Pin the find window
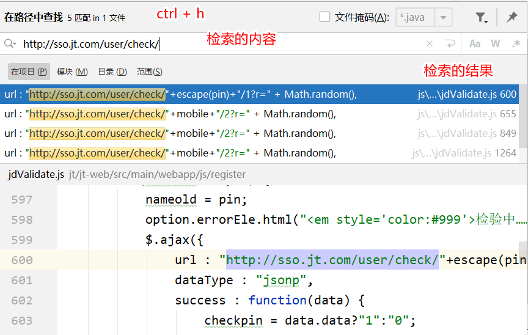Image resolution: width=528 pixels, height=335 pixels. click(x=512, y=17)
